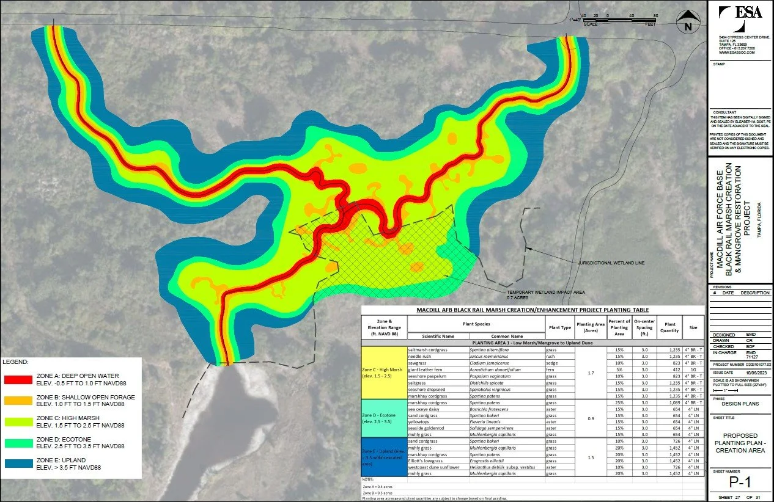This screenshot has height=502, width=774.
Task: Click the 'Planting Area (Acres)' column header
Action: 591,327
